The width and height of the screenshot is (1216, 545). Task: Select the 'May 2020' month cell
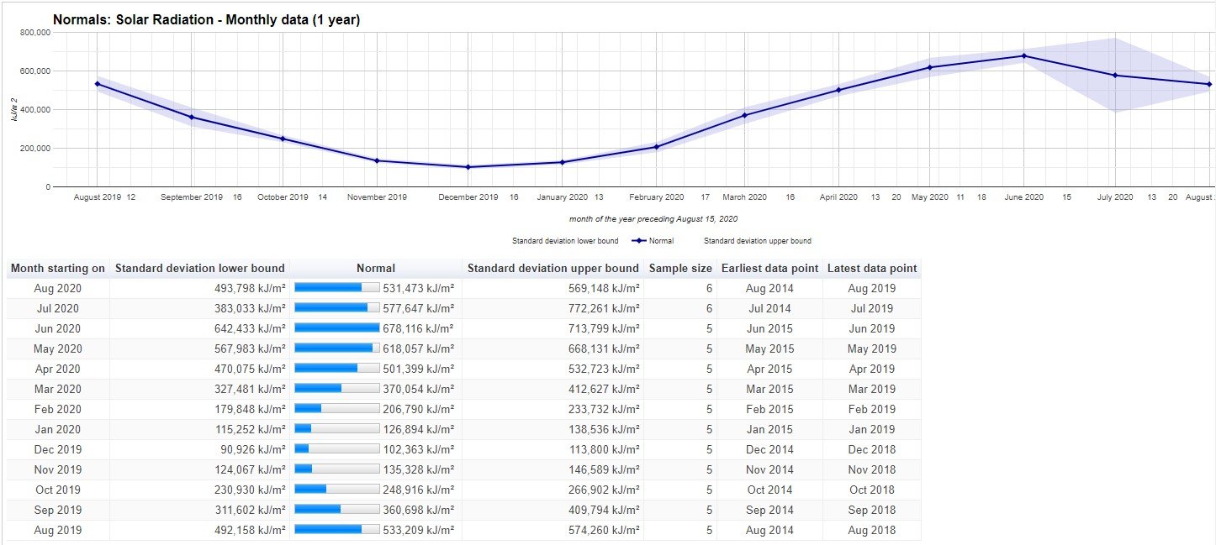click(x=58, y=348)
